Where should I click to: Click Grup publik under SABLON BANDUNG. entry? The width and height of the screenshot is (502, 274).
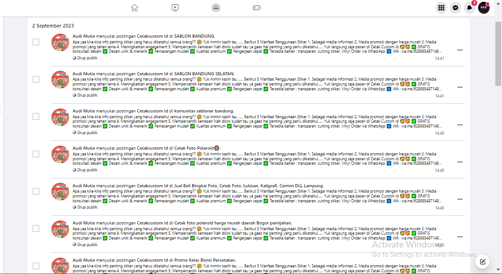pyautogui.click(x=85, y=58)
